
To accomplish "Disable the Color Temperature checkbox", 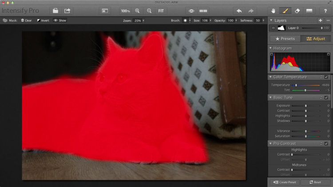I will (x=326, y=77).
